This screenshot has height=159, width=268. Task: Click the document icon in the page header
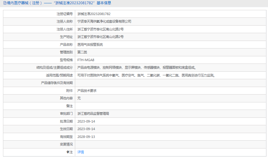[5, 3]
